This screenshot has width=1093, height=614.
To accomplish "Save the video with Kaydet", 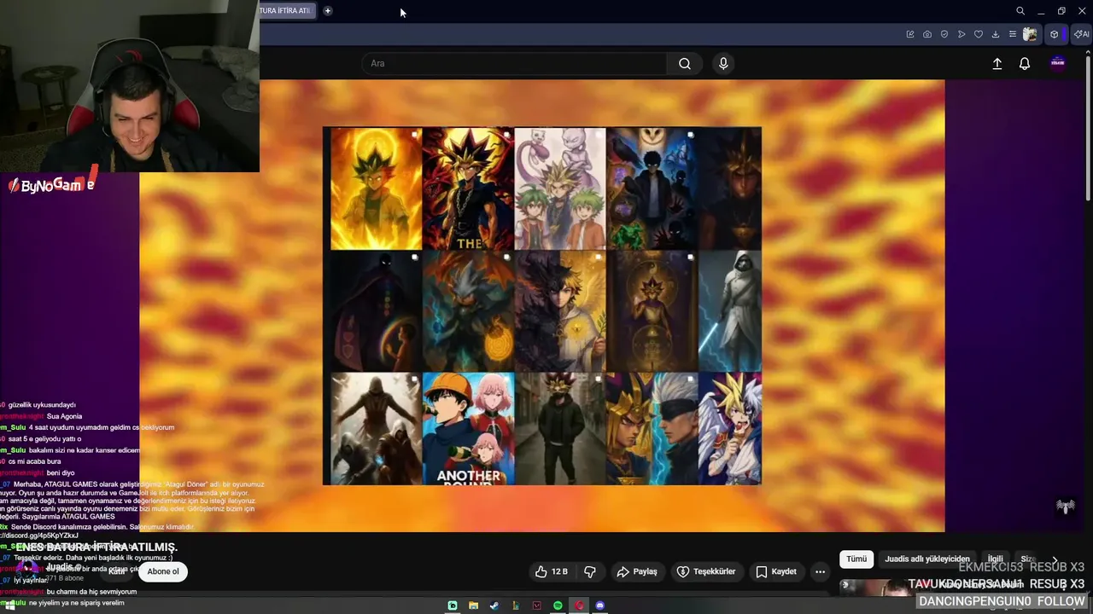I will [776, 571].
